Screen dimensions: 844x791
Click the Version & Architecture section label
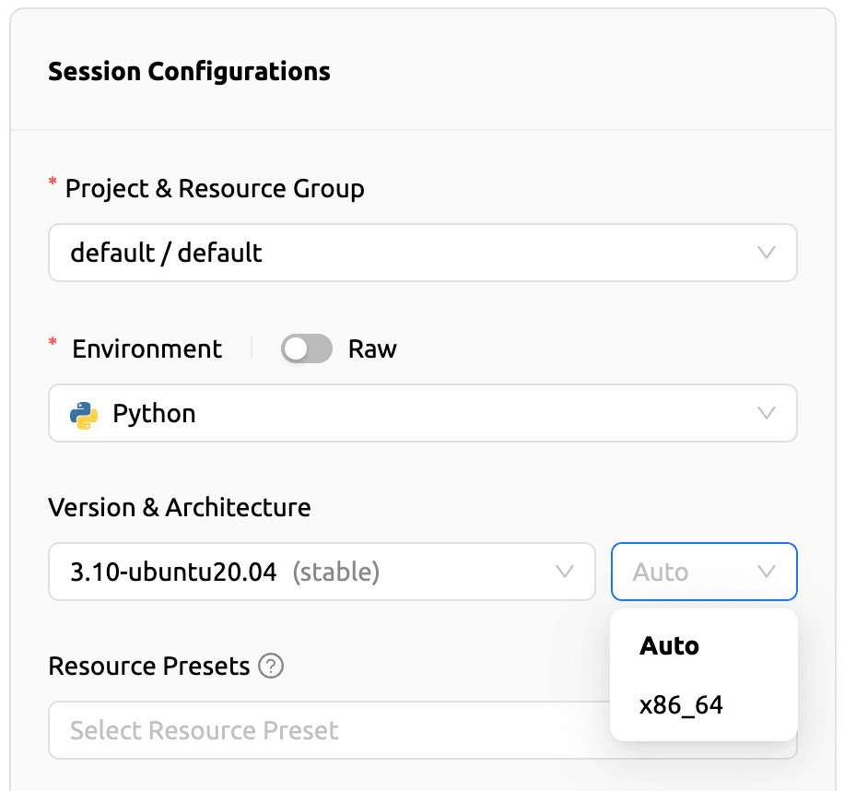click(179, 507)
